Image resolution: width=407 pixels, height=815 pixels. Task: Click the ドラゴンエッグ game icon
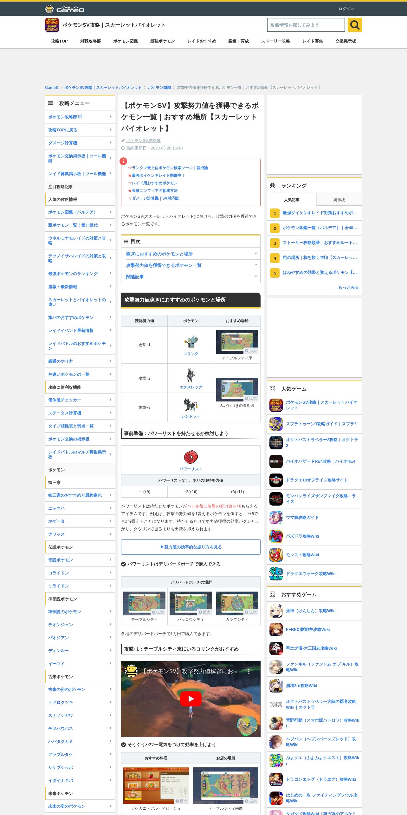click(x=276, y=779)
